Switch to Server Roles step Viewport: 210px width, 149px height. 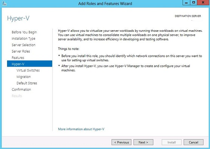pos(21,51)
